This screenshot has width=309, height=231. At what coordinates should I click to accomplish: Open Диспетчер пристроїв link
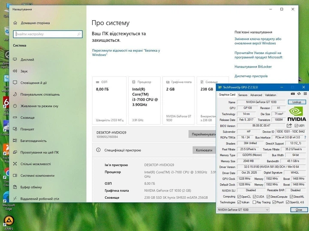pos(251,76)
